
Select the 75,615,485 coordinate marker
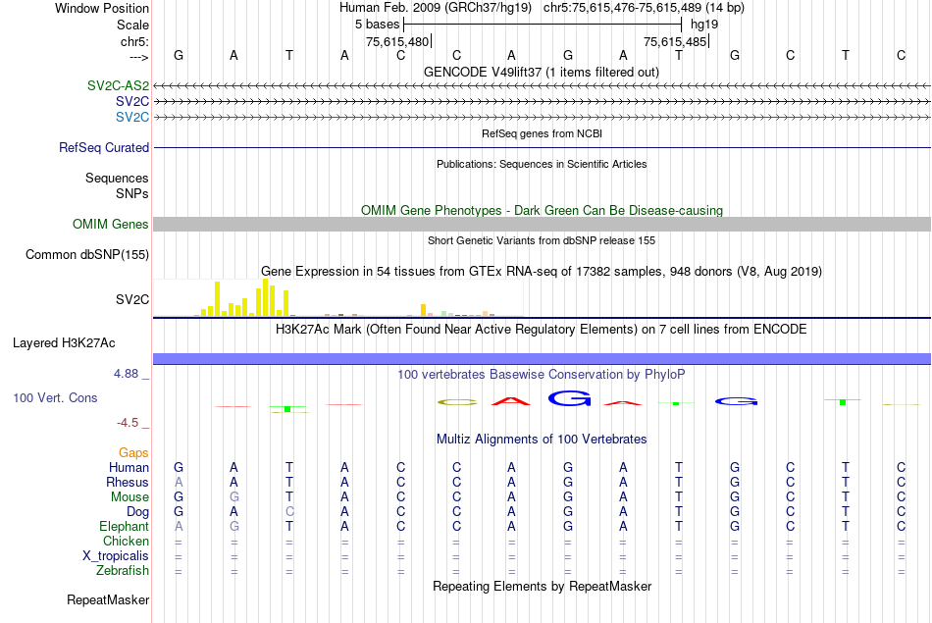point(675,41)
